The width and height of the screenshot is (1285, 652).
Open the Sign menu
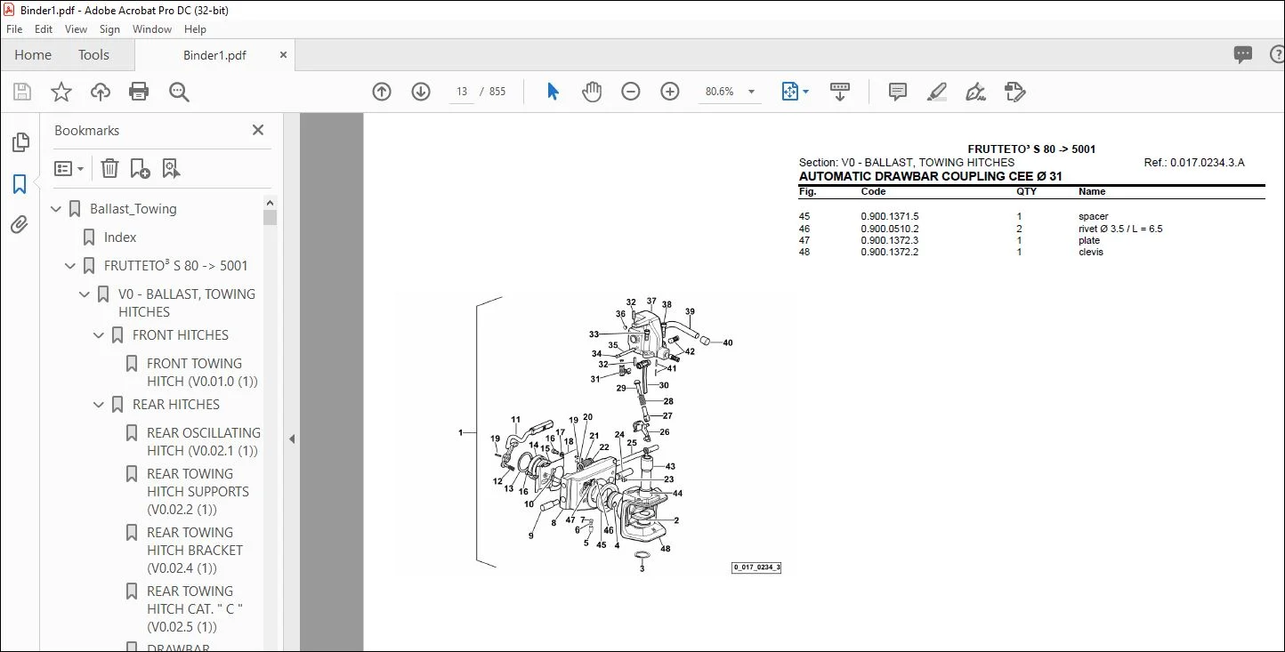pos(109,29)
